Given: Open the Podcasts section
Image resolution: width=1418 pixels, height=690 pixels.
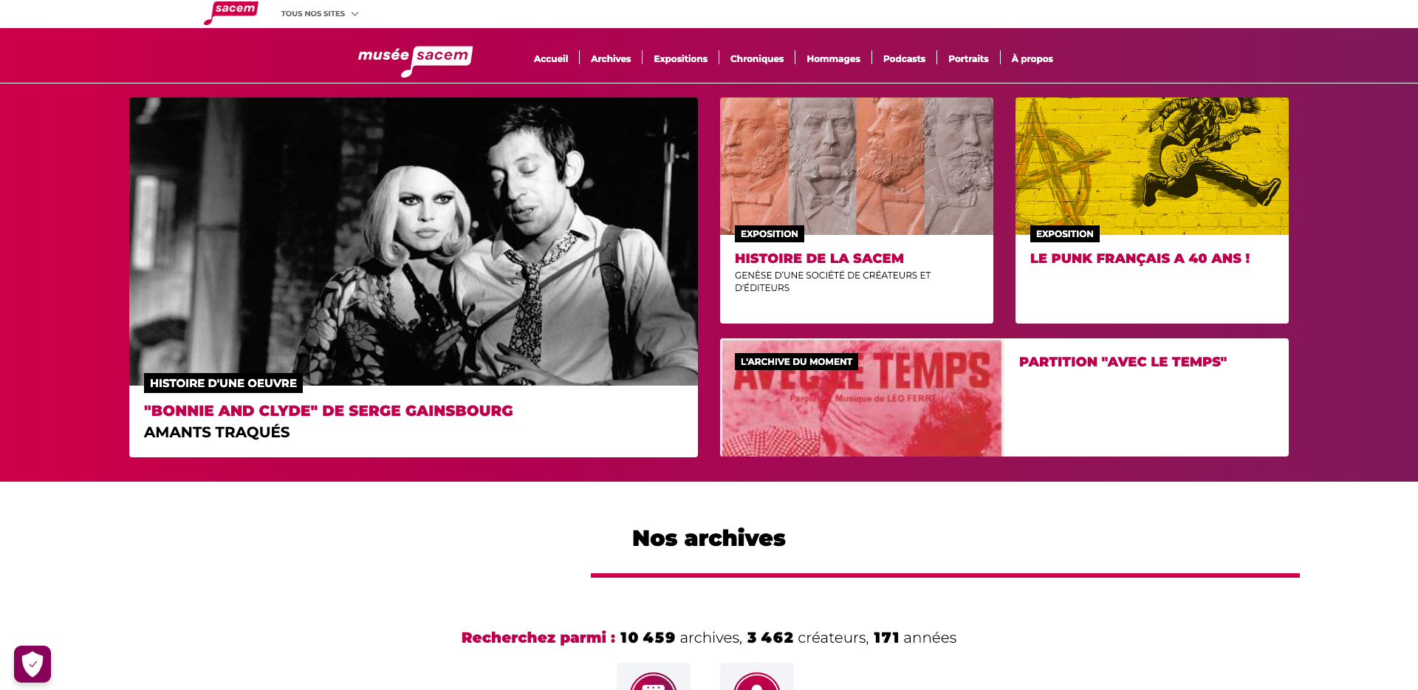Looking at the screenshot, I should coord(904,58).
